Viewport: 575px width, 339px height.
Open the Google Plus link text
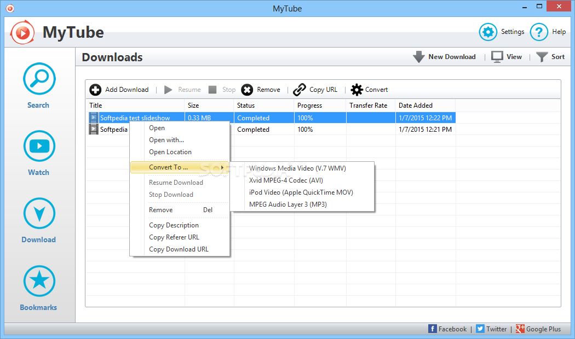(x=543, y=329)
